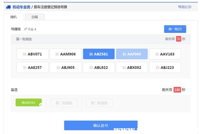Click the green checkmark on 陕ABZ561 badge
The image size is (200, 134).
tap(40, 105)
